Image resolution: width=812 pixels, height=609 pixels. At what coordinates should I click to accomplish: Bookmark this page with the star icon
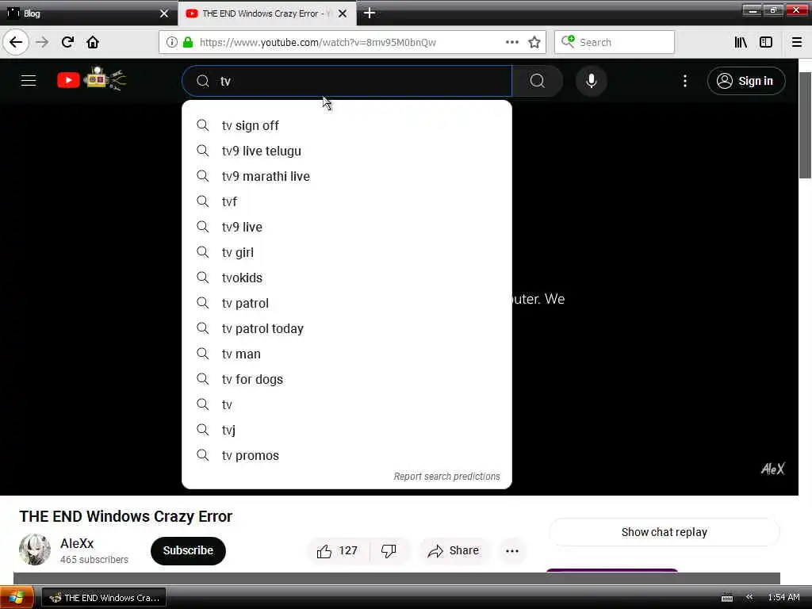click(534, 42)
